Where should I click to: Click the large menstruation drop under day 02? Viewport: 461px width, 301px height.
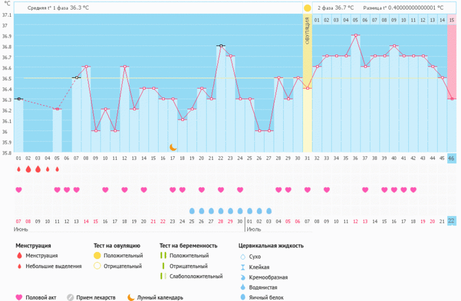tap(28, 169)
